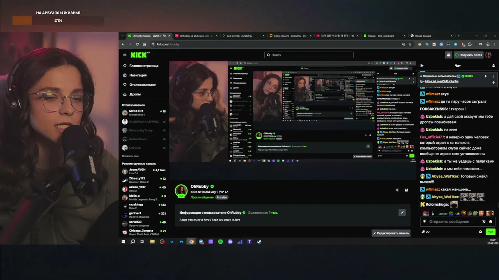
Task: Open Spotify from the taskbar
Action: coord(221,242)
